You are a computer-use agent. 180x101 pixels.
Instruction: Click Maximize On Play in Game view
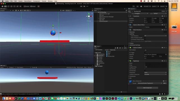[71, 67]
